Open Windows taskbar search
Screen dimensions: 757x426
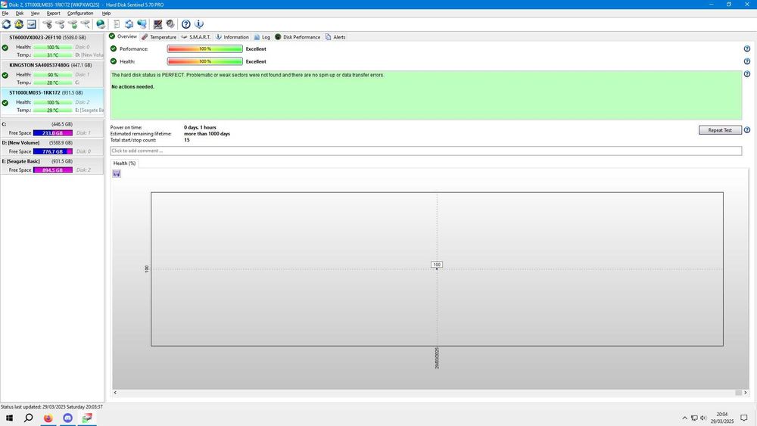[x=29, y=418]
